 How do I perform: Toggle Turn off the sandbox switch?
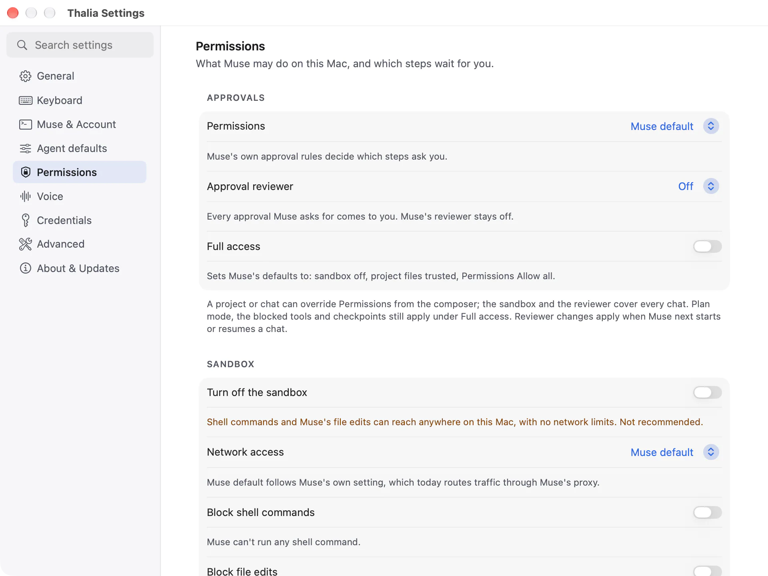[707, 392]
